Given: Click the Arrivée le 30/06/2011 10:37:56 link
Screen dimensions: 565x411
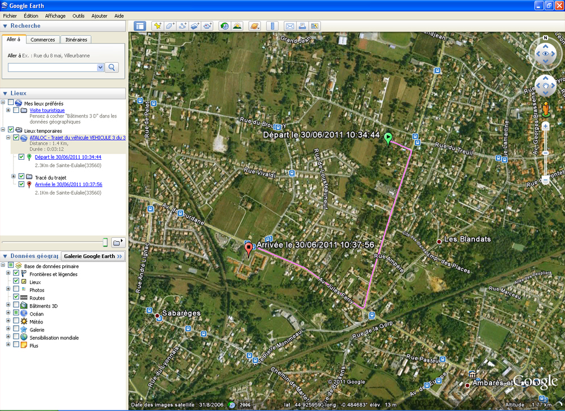Looking at the screenshot, I should 68,184.
